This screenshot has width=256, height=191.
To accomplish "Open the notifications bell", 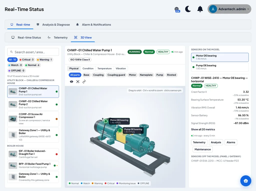I will (x=200, y=9).
